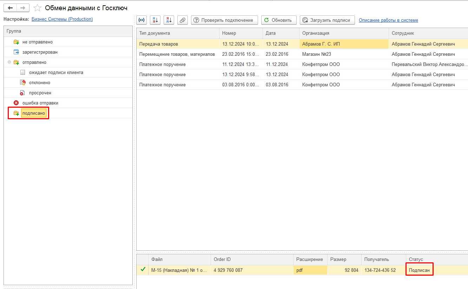Sort ascending with the А-Я toolbar icon
This screenshot has width=468, height=289.
pos(155,20)
